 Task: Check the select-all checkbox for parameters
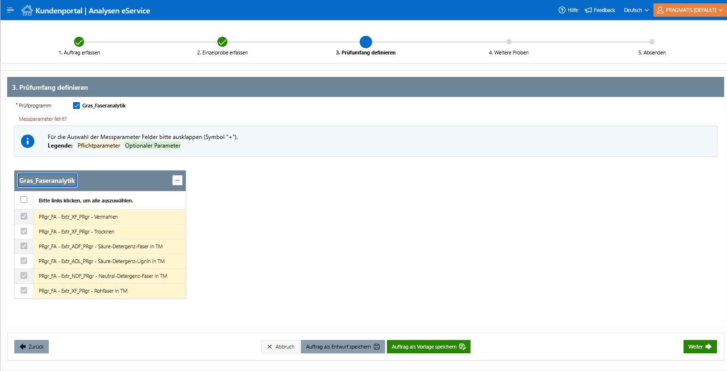24,200
